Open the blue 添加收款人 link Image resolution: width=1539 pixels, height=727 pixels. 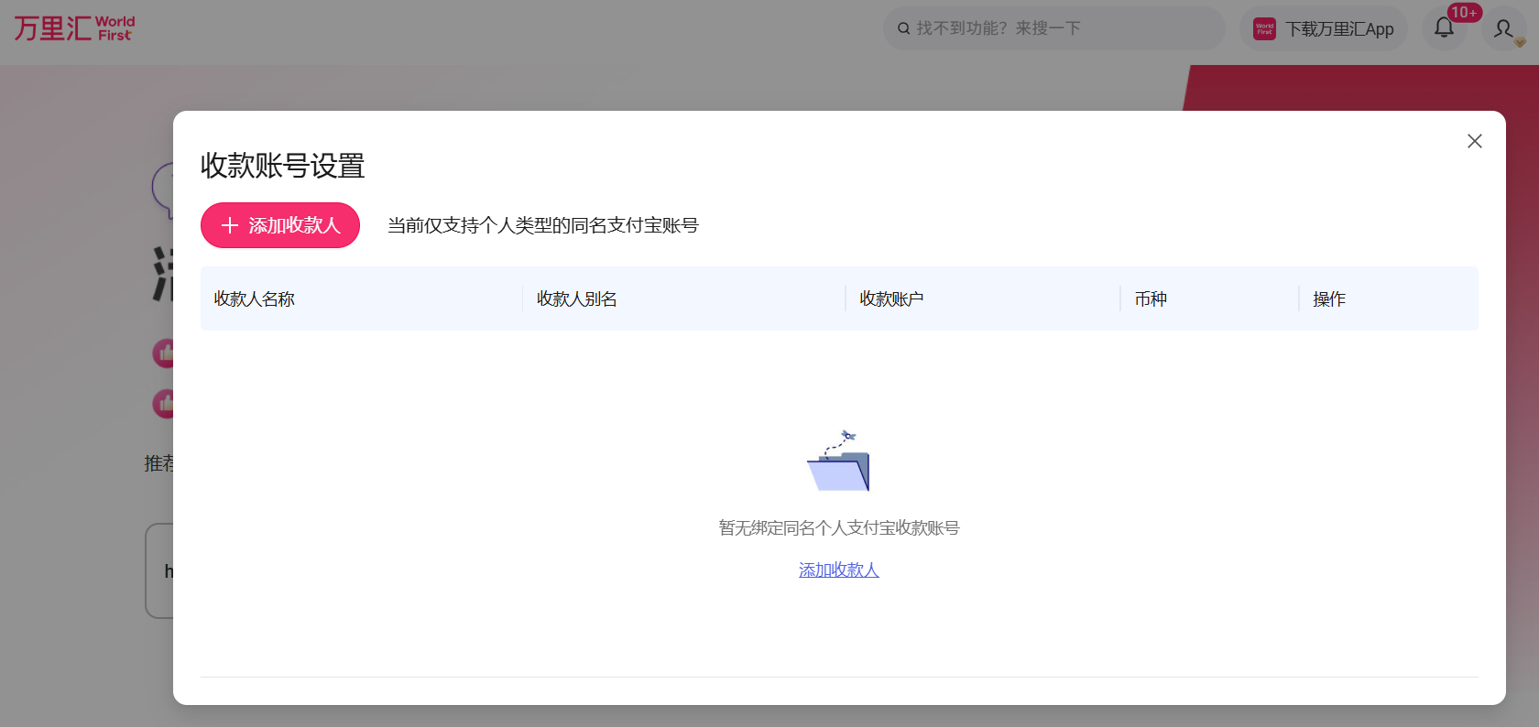(x=838, y=570)
